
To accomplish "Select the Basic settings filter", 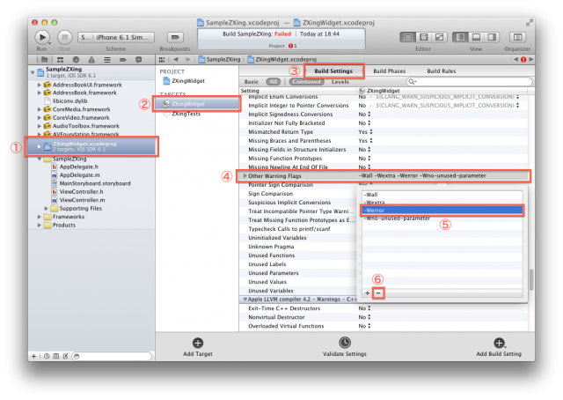I will (x=252, y=82).
